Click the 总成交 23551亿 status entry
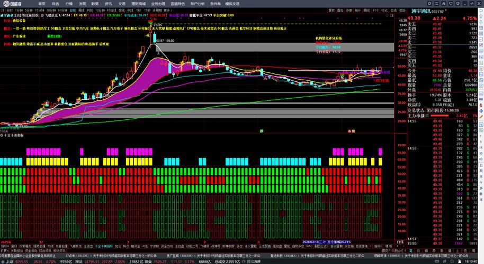 pyautogui.click(x=227, y=261)
